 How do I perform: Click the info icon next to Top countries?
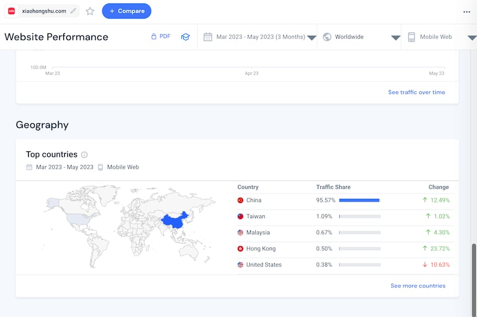(x=84, y=155)
